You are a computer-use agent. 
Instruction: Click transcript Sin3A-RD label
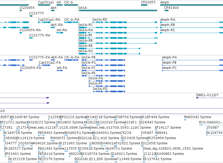click(x=100, y=19)
